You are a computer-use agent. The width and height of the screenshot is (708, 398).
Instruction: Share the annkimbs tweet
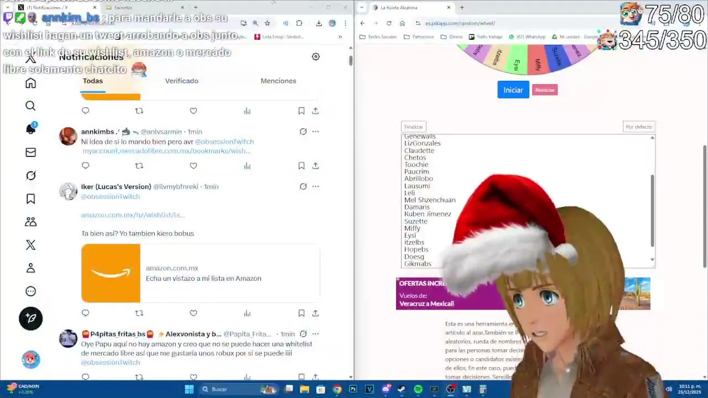click(315, 165)
